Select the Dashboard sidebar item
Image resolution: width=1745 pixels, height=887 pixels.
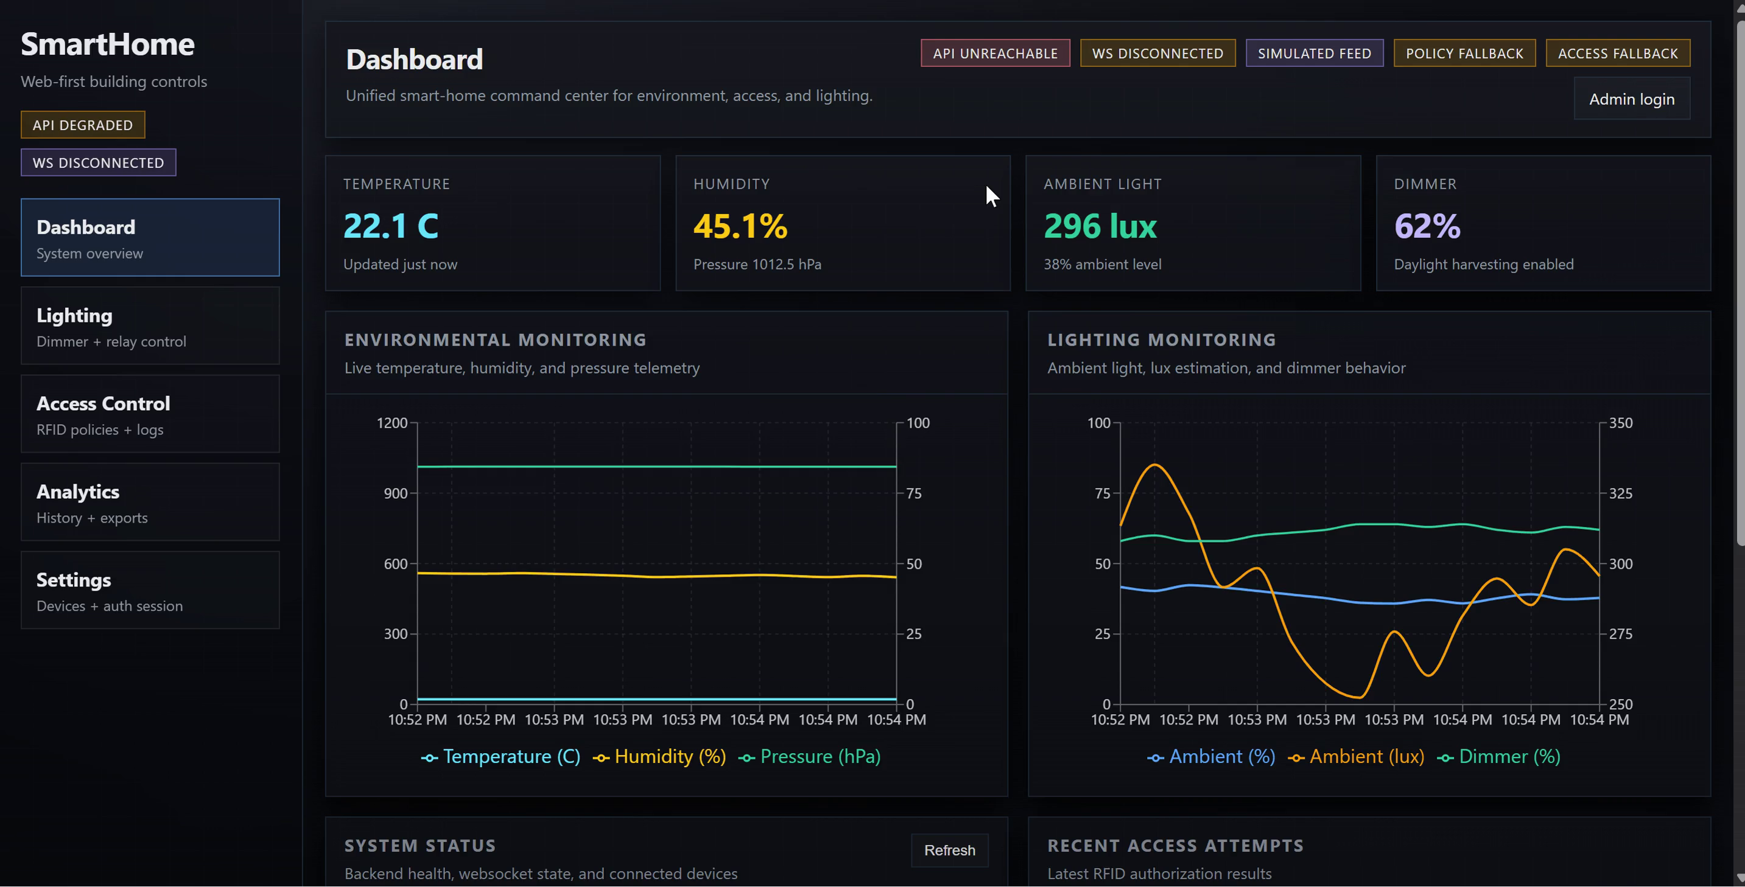[x=150, y=237]
